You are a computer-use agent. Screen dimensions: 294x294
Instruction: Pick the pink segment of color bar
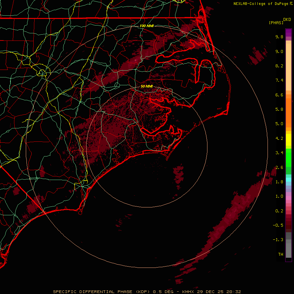pos(288,198)
